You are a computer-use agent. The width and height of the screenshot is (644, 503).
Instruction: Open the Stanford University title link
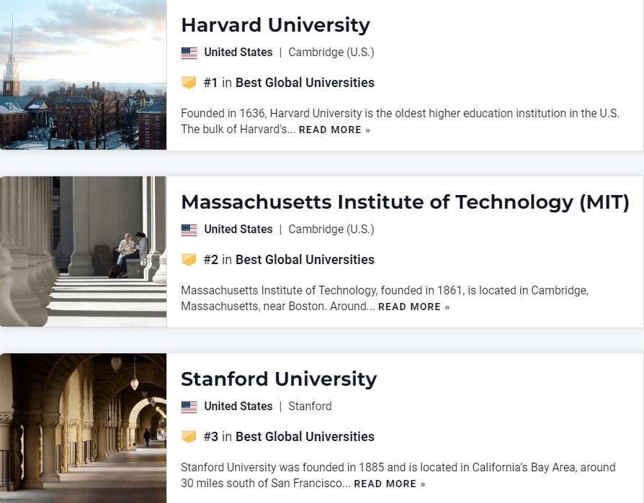point(279,379)
